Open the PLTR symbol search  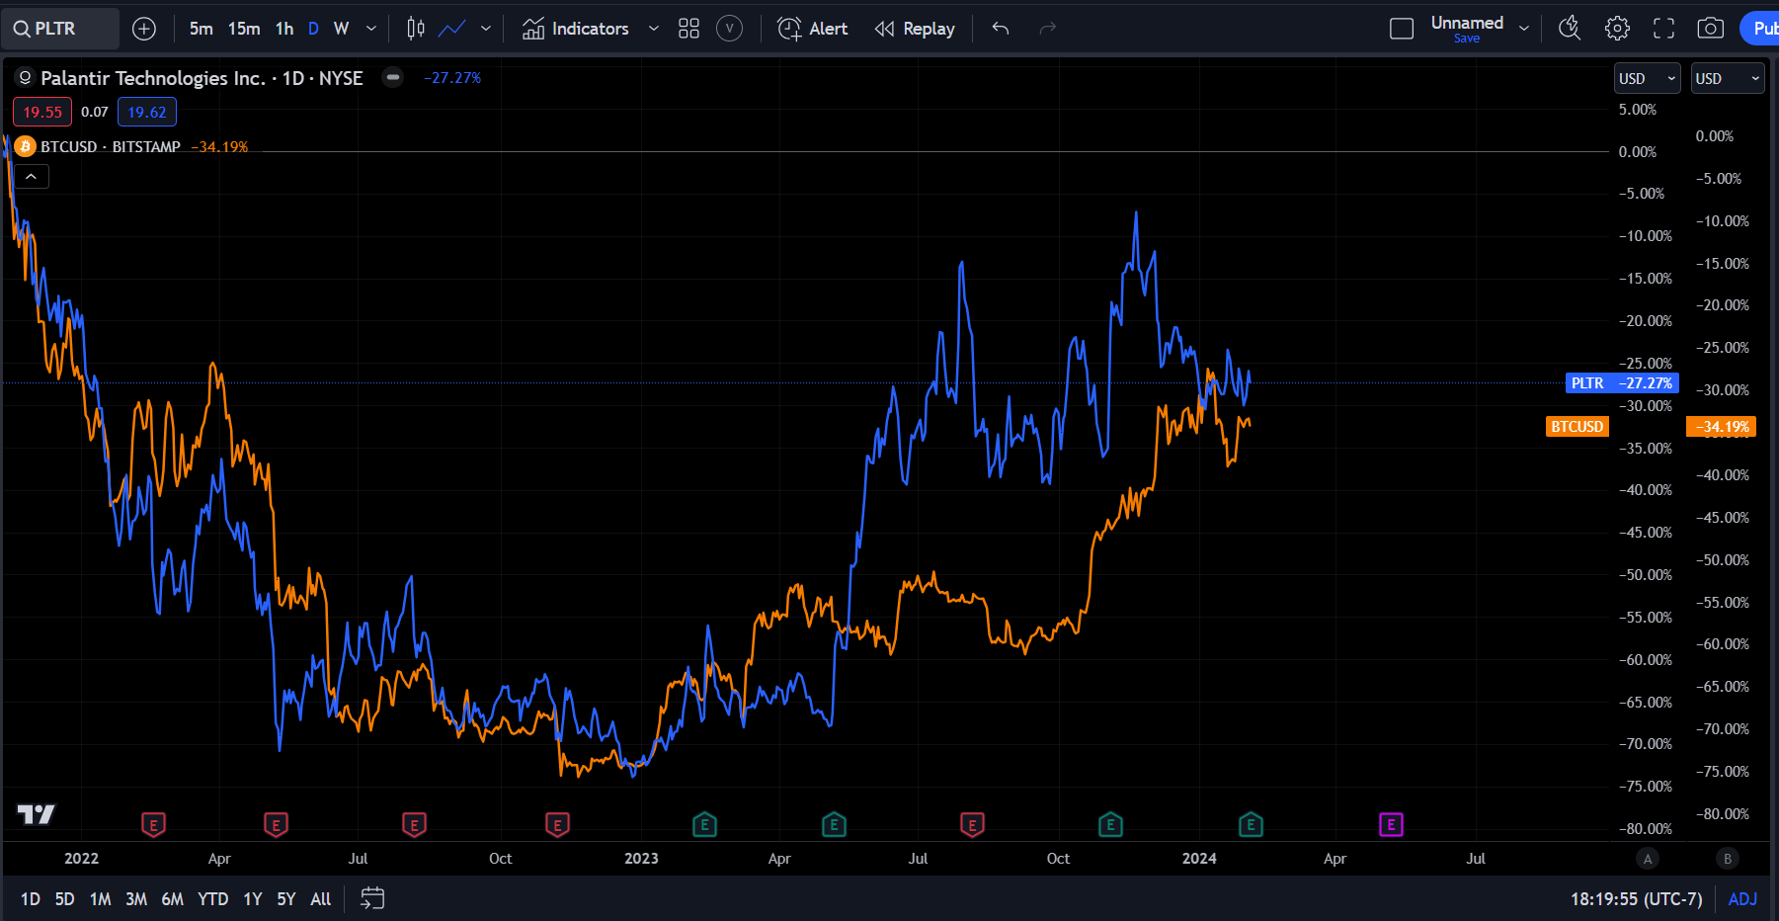point(59,29)
